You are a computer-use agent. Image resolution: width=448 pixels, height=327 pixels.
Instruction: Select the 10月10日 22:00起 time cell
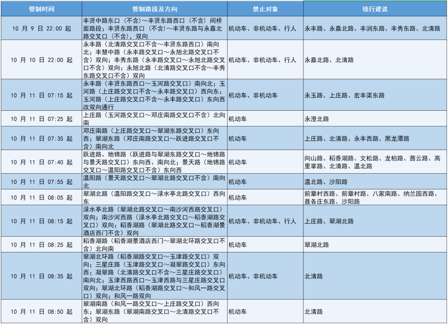pos(41,60)
